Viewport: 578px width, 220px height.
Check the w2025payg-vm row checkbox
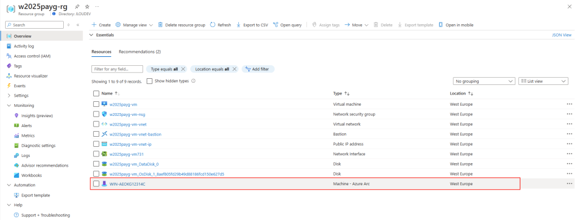pyautogui.click(x=96, y=104)
